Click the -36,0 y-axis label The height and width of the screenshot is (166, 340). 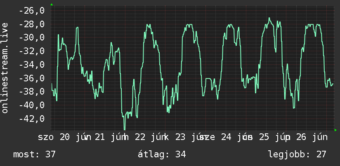point(32,78)
